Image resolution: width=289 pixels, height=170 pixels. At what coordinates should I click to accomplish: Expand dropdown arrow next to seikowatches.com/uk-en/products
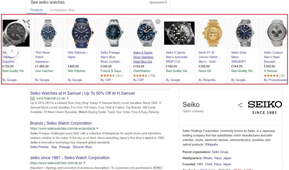[x=97, y=128]
